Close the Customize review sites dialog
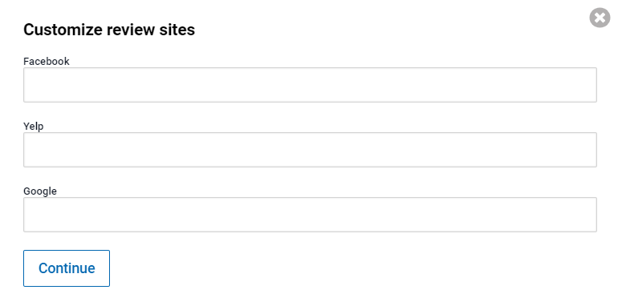This screenshot has width=622, height=306. (x=600, y=18)
